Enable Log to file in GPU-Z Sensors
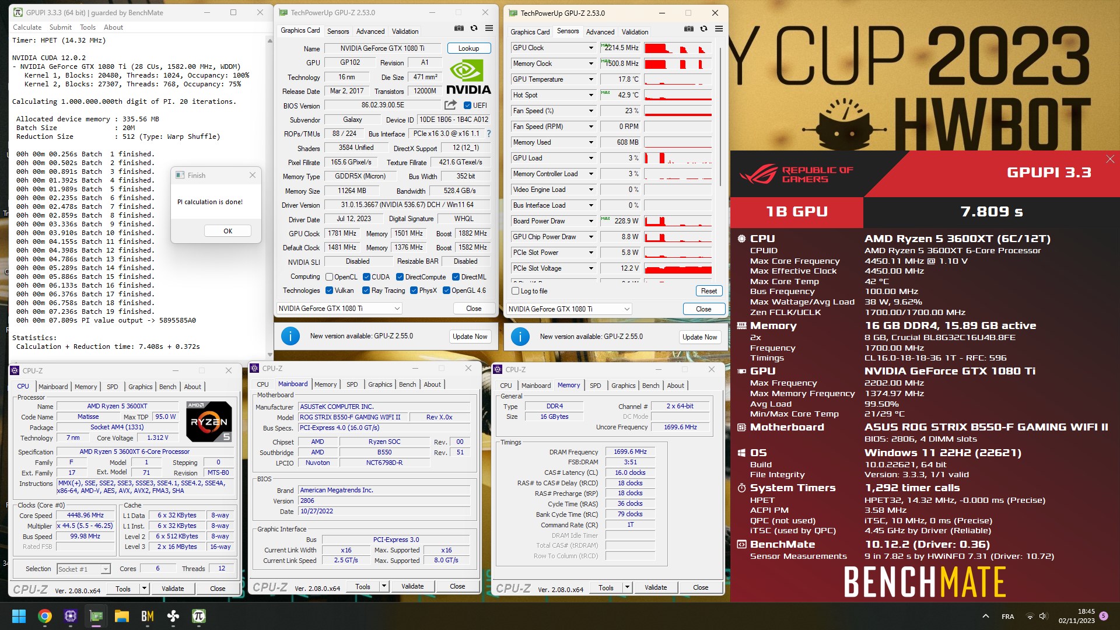1120x630 pixels. 515,291
